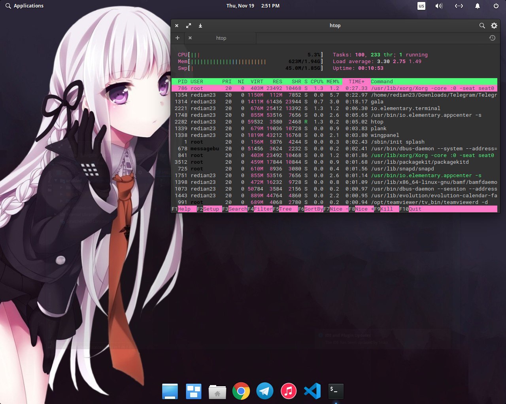
Task: Launch Visual Studio Code from dock
Action: point(312,391)
